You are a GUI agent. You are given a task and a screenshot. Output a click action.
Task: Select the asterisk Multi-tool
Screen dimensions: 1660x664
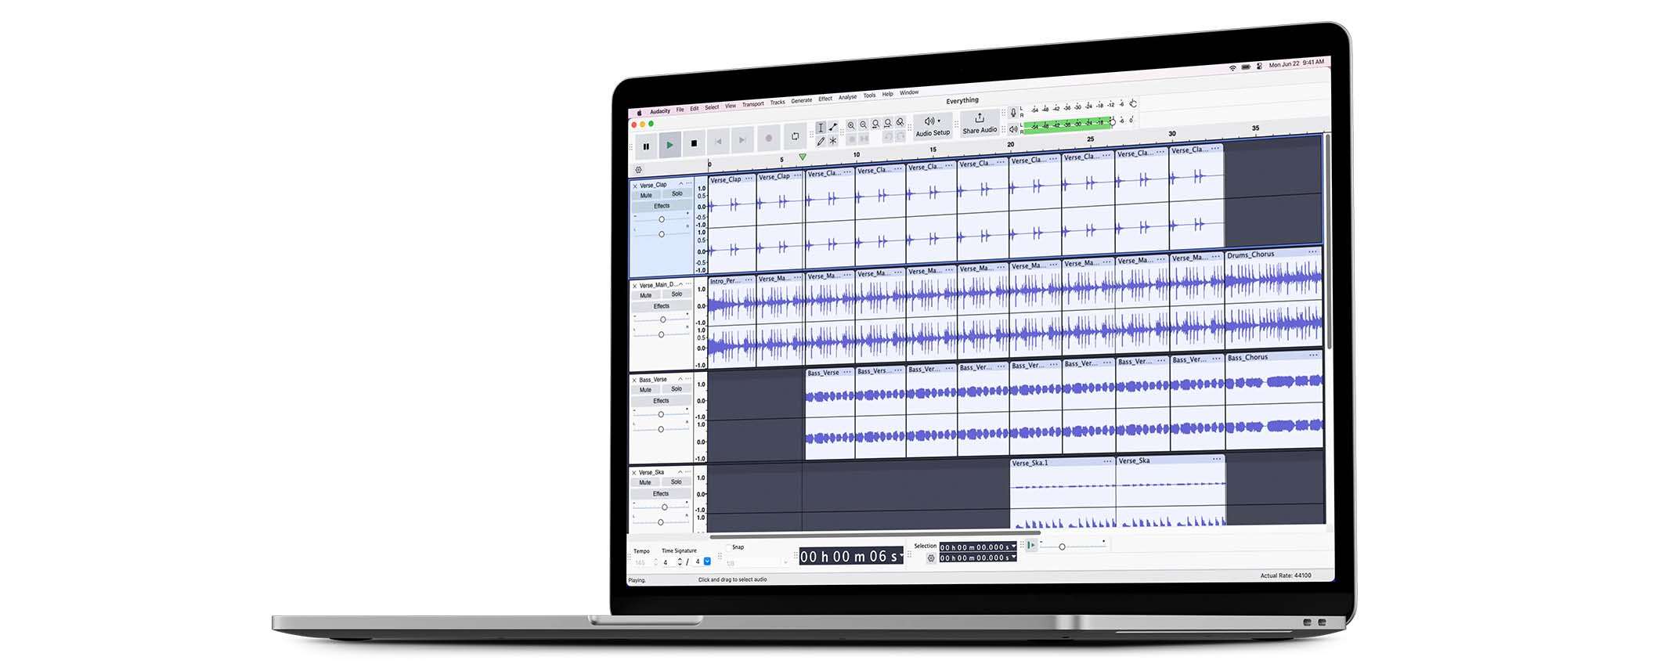pyautogui.click(x=833, y=141)
